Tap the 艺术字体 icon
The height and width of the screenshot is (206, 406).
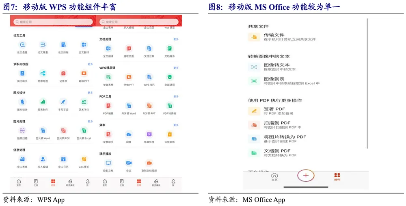[x=84, y=102]
